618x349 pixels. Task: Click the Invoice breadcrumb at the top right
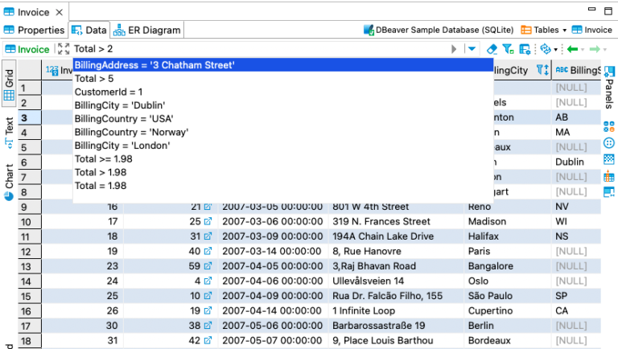coord(592,30)
